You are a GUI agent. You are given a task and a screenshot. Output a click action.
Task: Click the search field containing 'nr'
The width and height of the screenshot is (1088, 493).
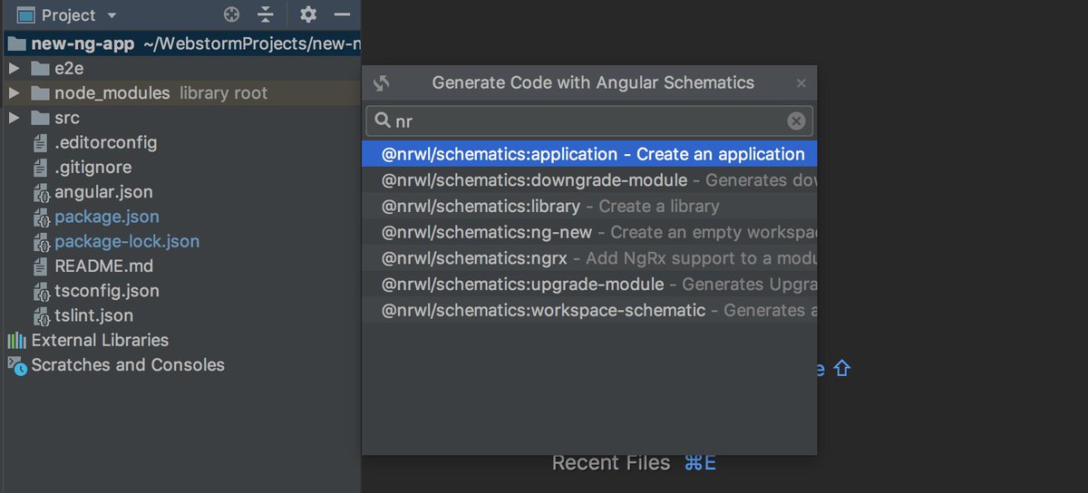(x=589, y=121)
